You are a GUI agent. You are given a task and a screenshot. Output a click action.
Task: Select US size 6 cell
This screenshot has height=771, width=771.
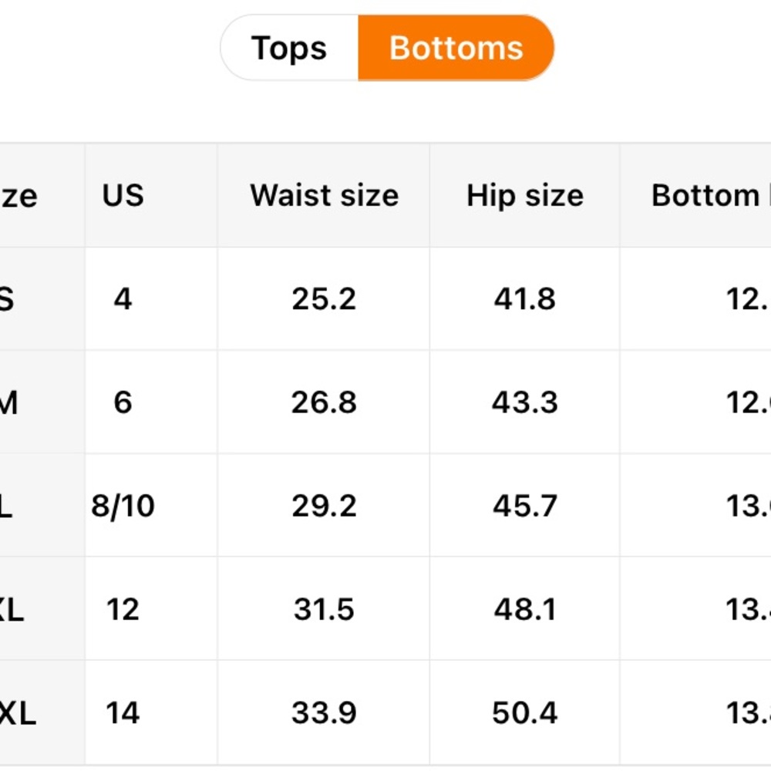tap(123, 402)
